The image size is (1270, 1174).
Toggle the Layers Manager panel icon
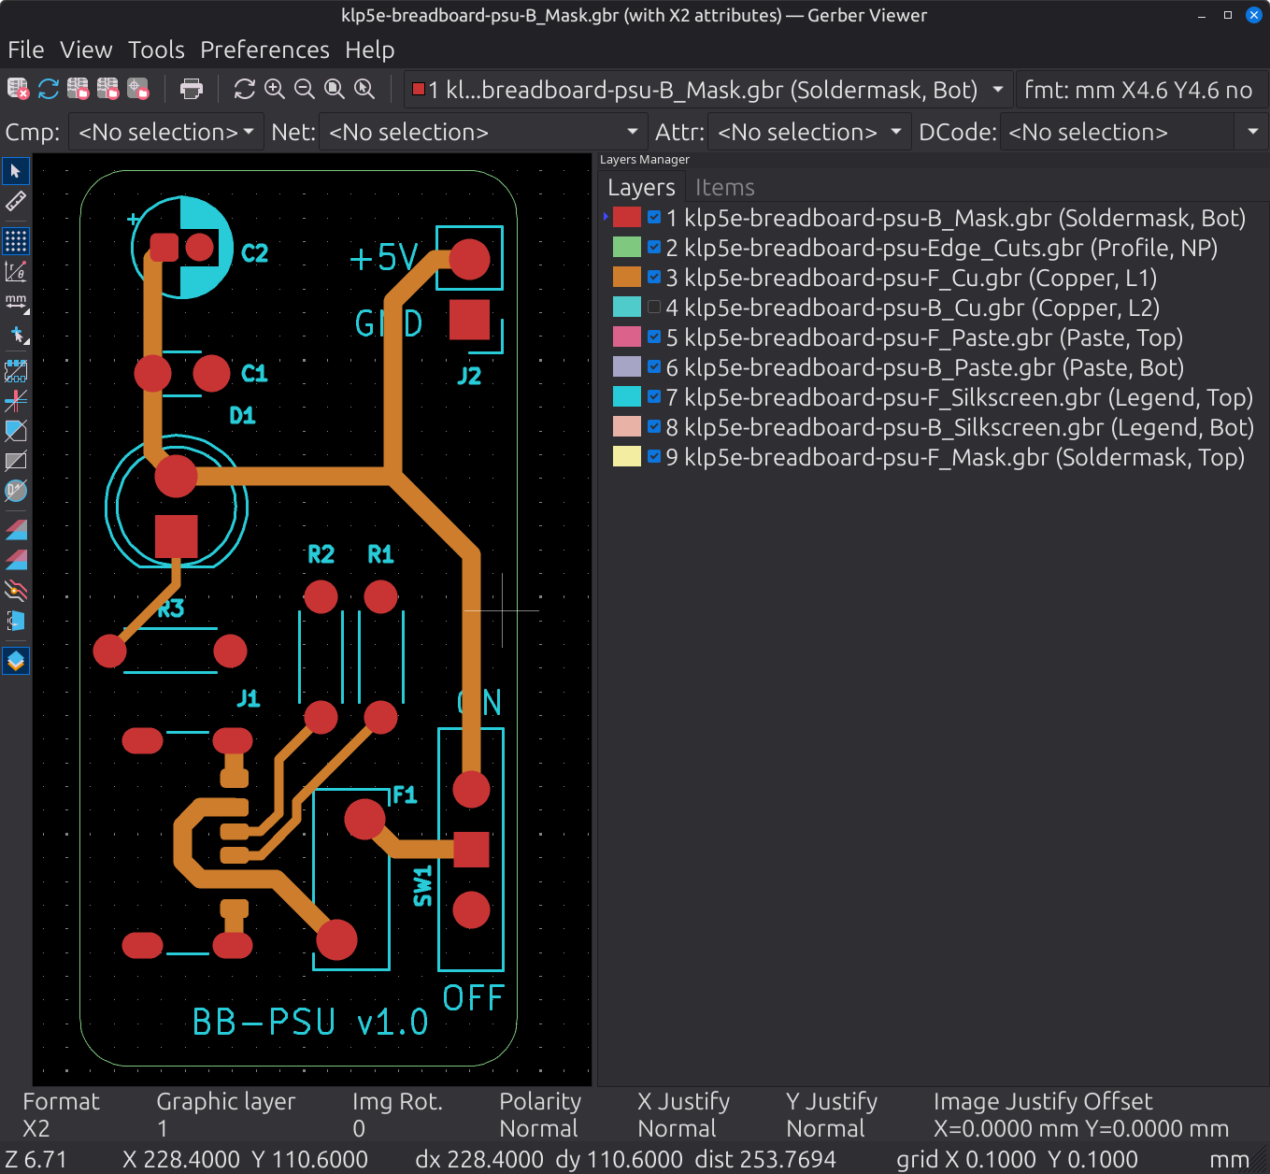[x=16, y=661]
